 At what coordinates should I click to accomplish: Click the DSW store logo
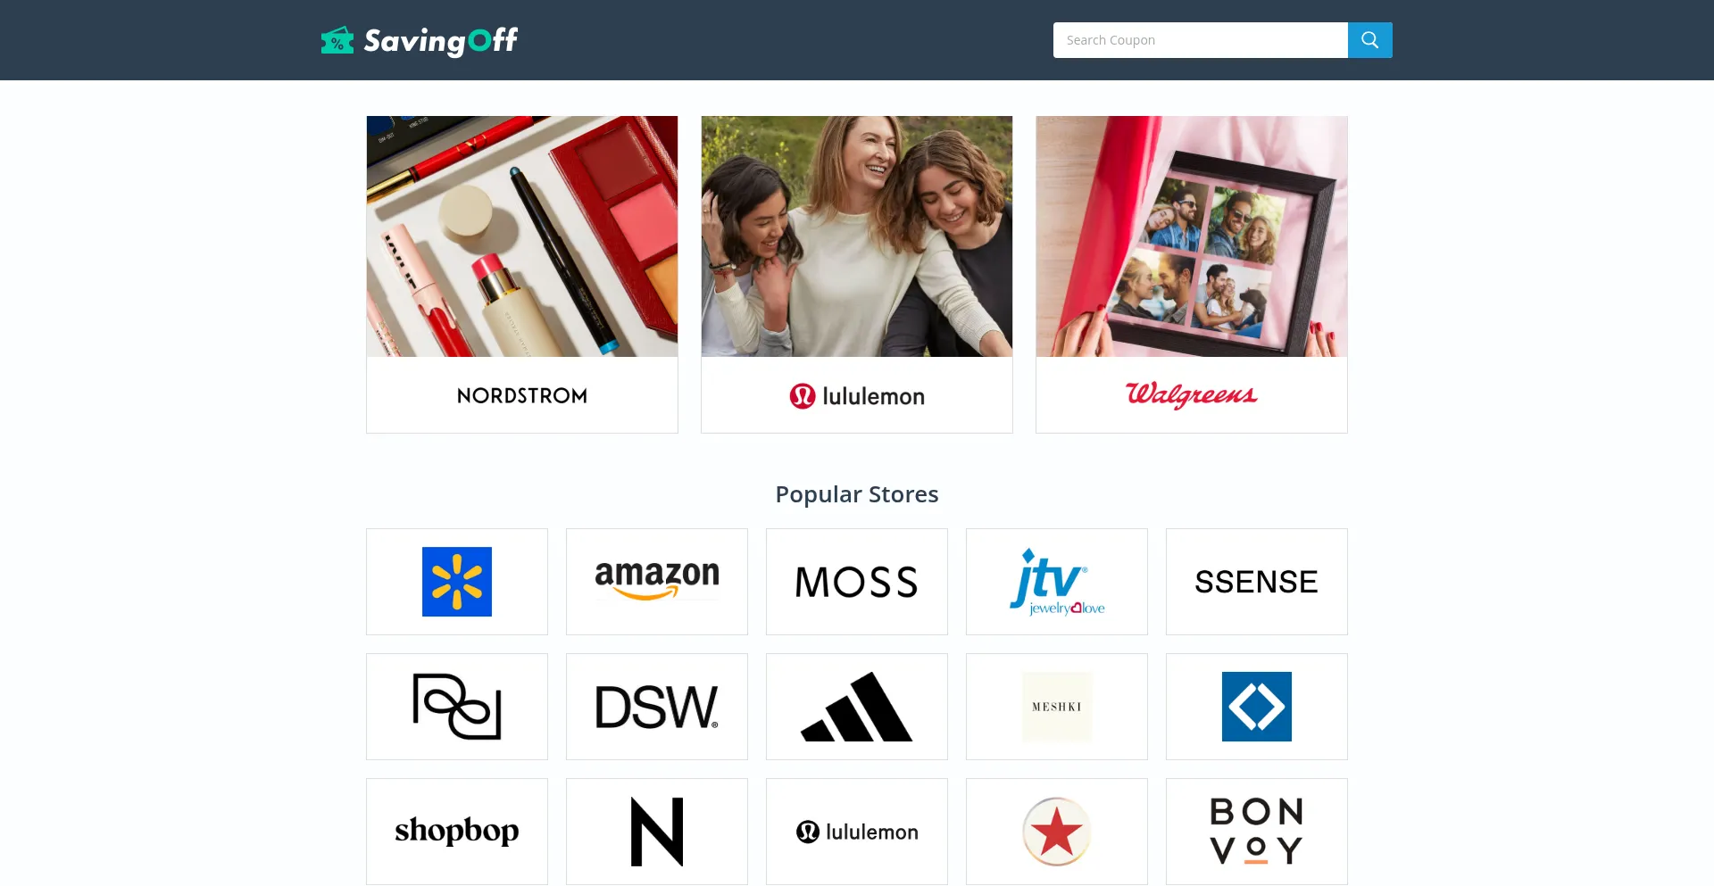point(657,707)
